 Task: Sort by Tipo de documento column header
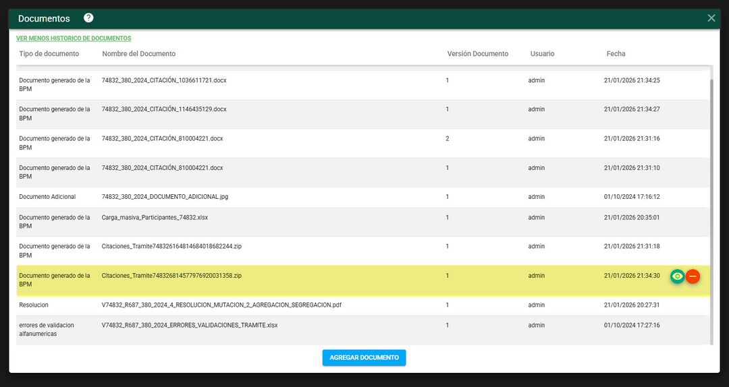point(49,54)
